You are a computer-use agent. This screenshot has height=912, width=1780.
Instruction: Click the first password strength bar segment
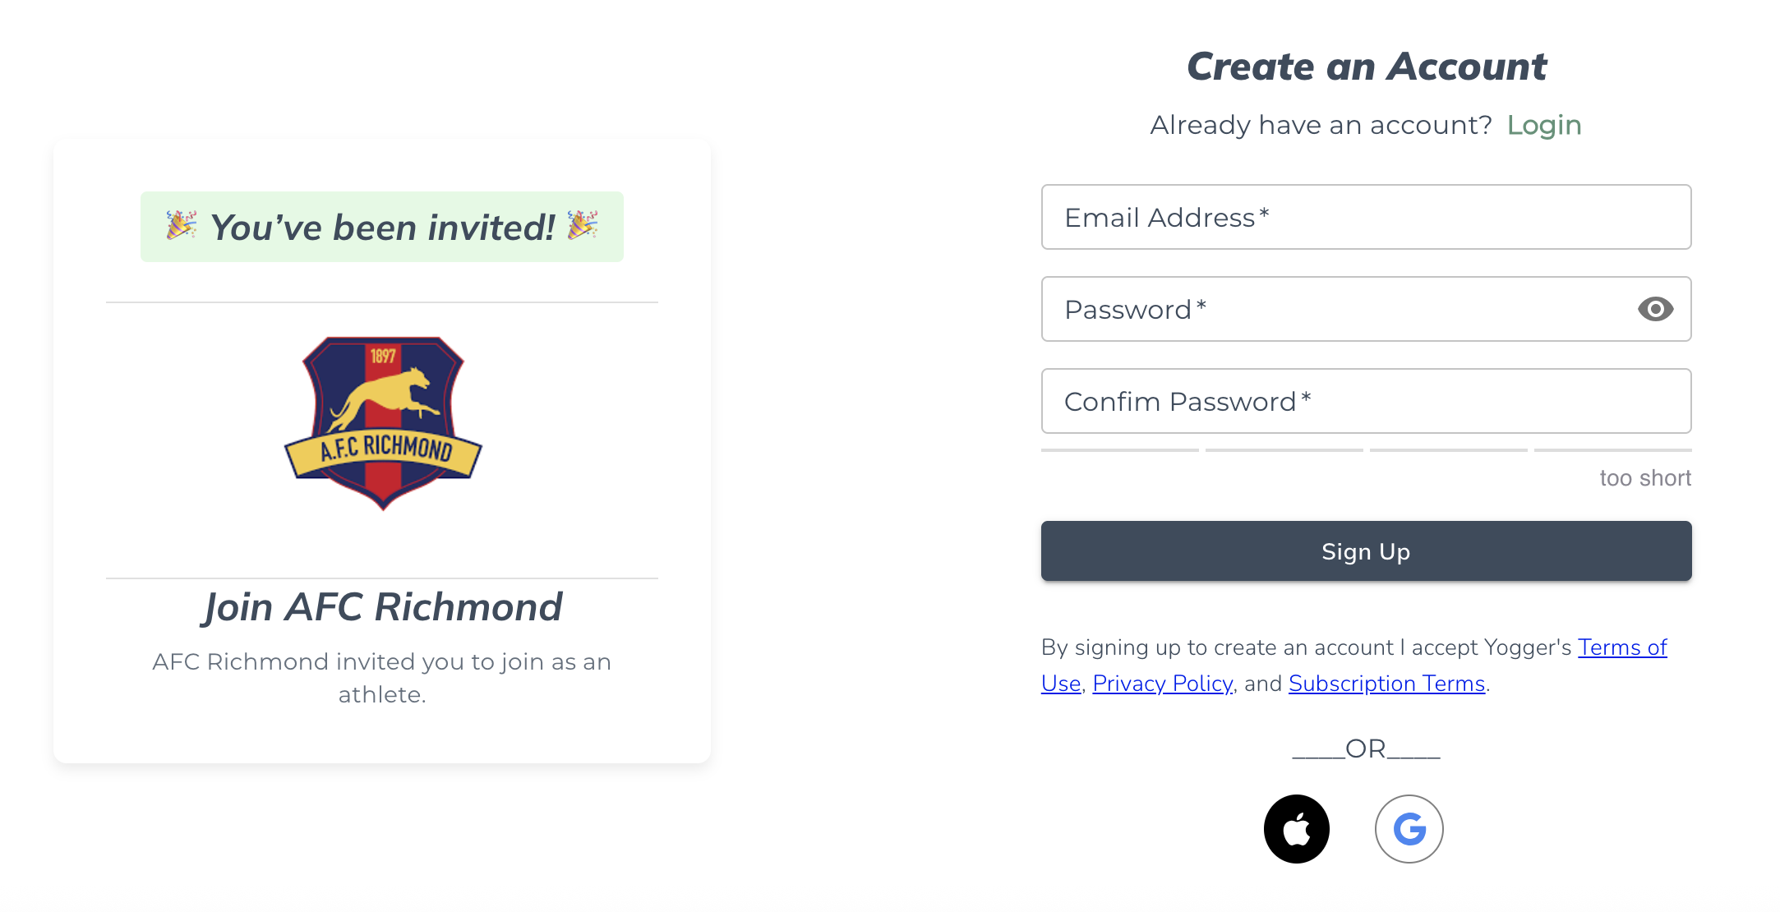pos(1119,450)
